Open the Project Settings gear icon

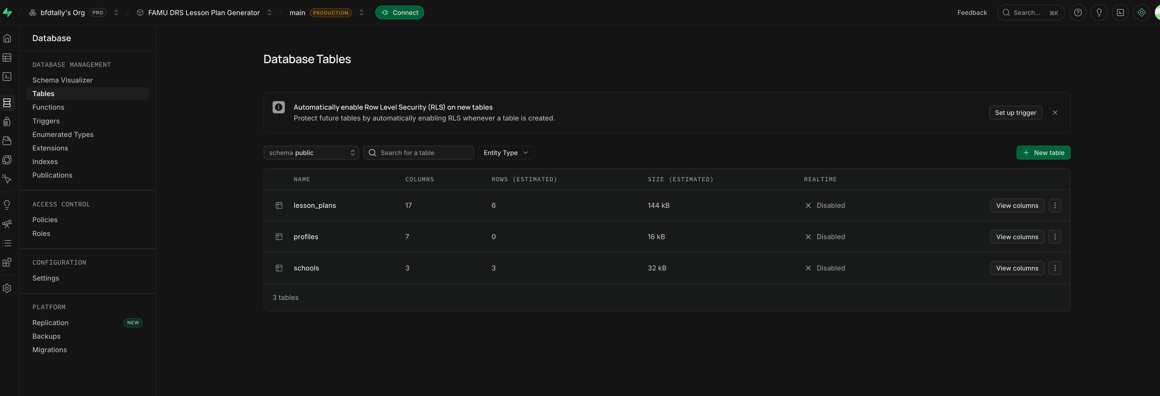7,288
